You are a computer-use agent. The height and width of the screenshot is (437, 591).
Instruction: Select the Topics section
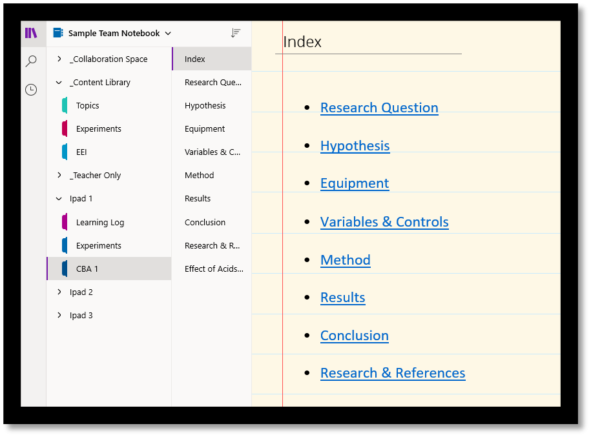click(109, 105)
